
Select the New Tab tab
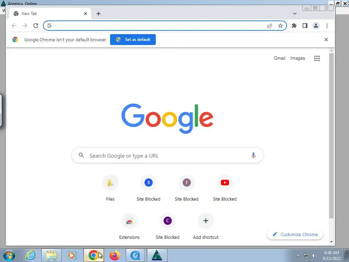(x=50, y=14)
